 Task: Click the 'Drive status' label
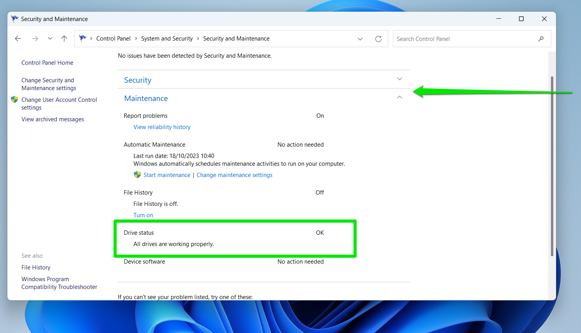[139, 233]
